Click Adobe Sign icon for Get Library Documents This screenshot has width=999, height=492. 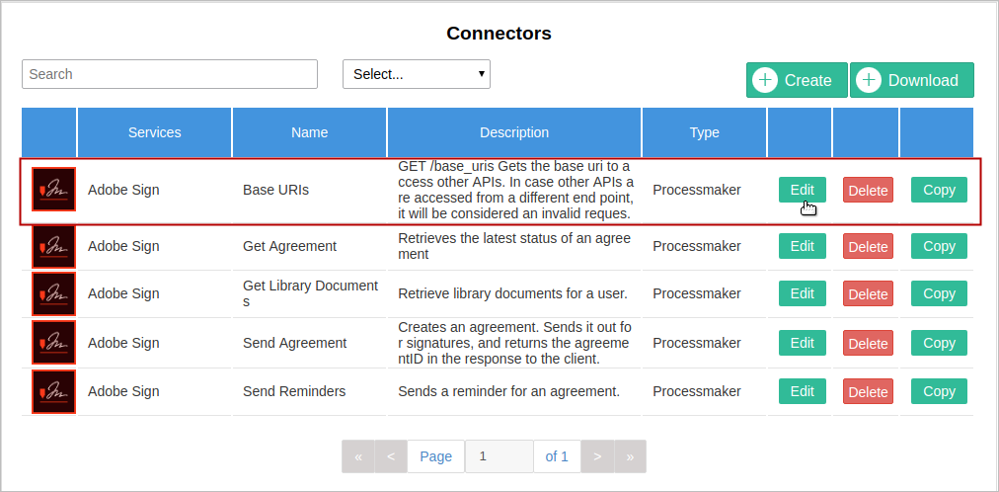[x=53, y=293]
